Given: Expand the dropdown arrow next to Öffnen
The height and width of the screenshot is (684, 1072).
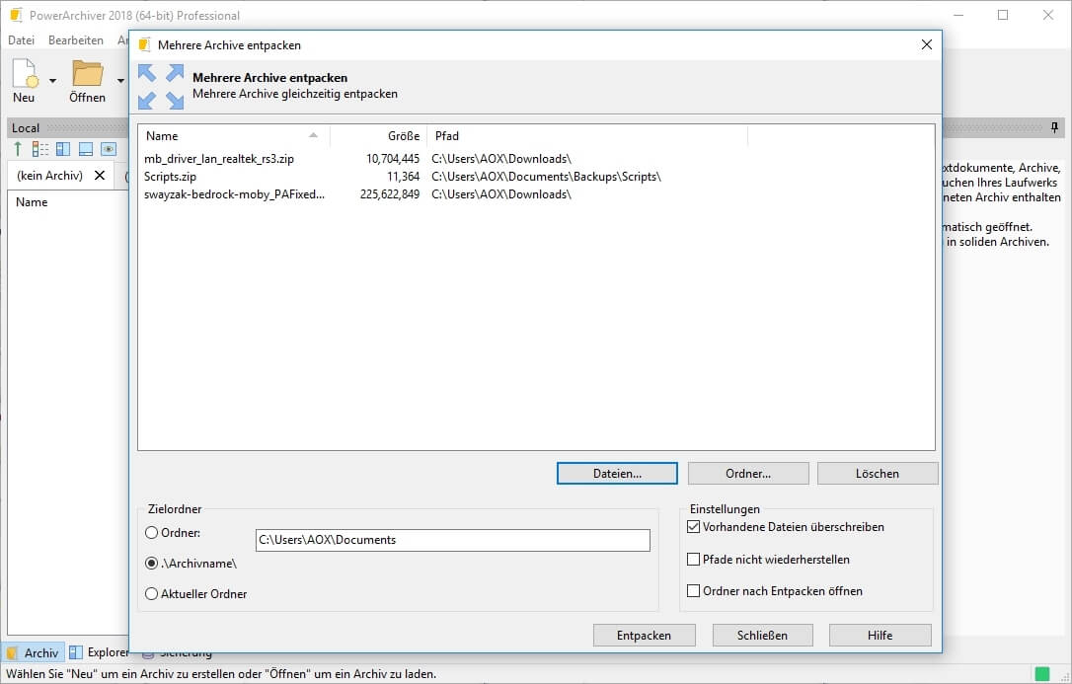Looking at the screenshot, I should pyautogui.click(x=120, y=80).
